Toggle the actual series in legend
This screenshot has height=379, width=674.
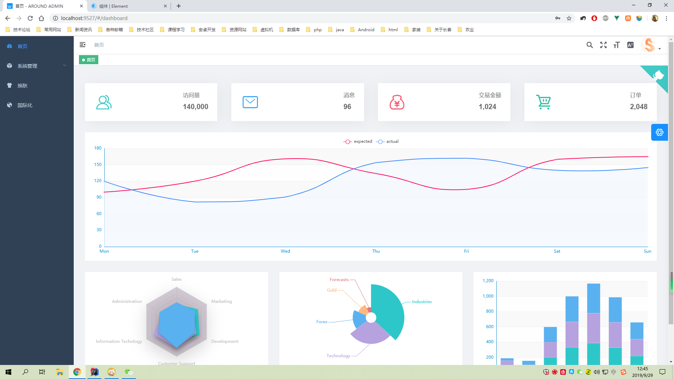pos(388,141)
